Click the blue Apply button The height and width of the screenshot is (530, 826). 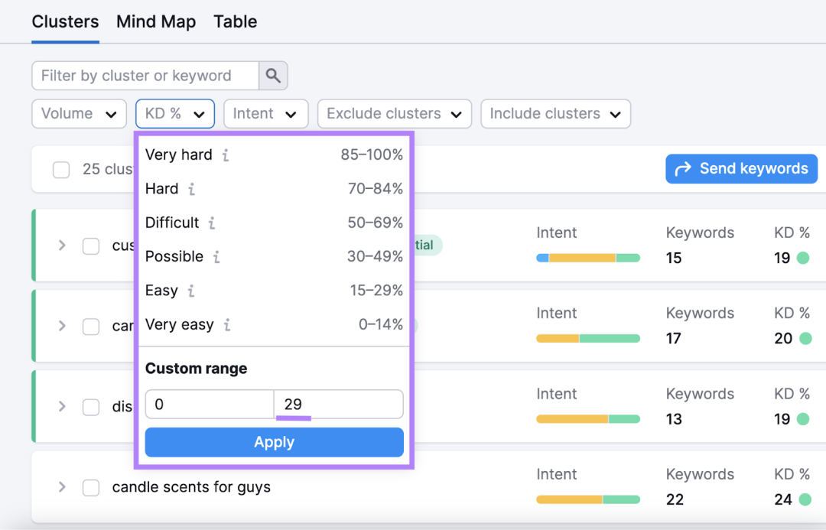[x=275, y=442]
